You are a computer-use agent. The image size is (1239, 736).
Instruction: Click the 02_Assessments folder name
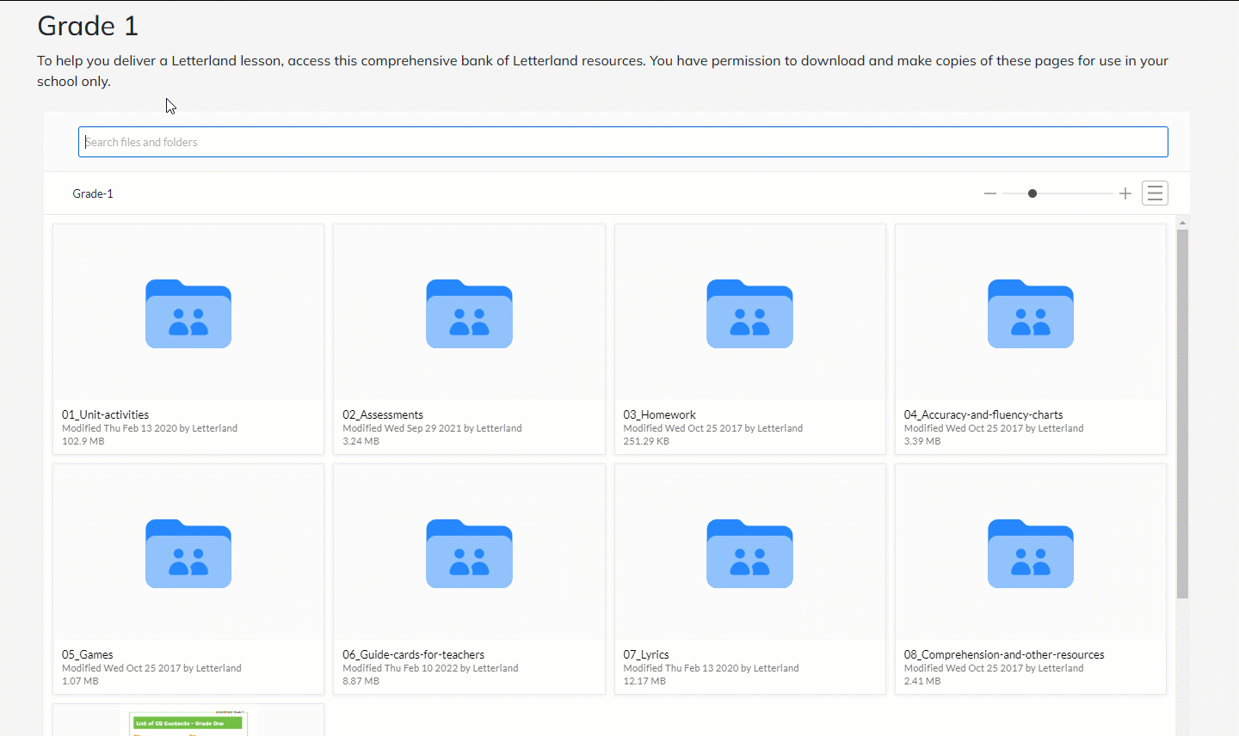click(x=383, y=414)
